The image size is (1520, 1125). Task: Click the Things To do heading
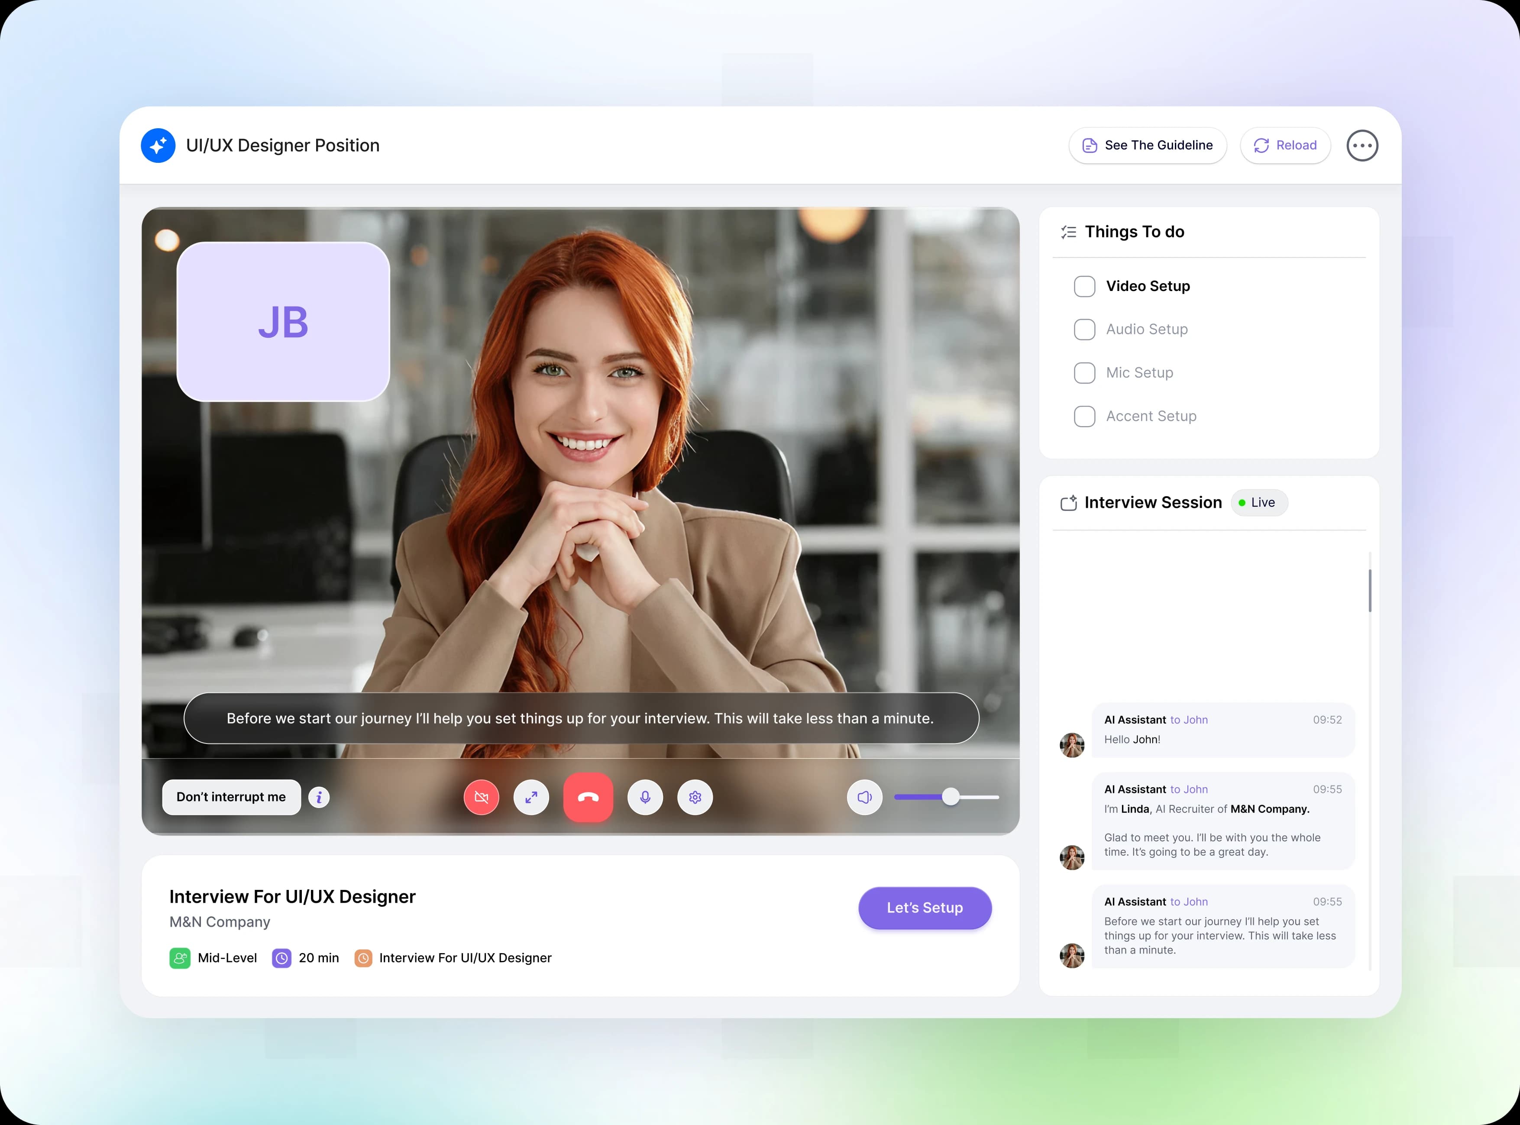(x=1135, y=232)
